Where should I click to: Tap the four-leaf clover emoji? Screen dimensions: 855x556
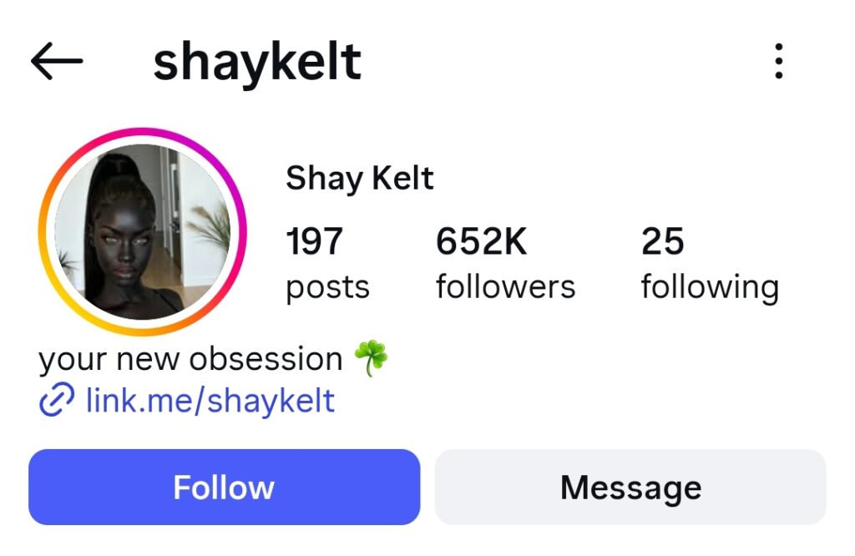(371, 358)
